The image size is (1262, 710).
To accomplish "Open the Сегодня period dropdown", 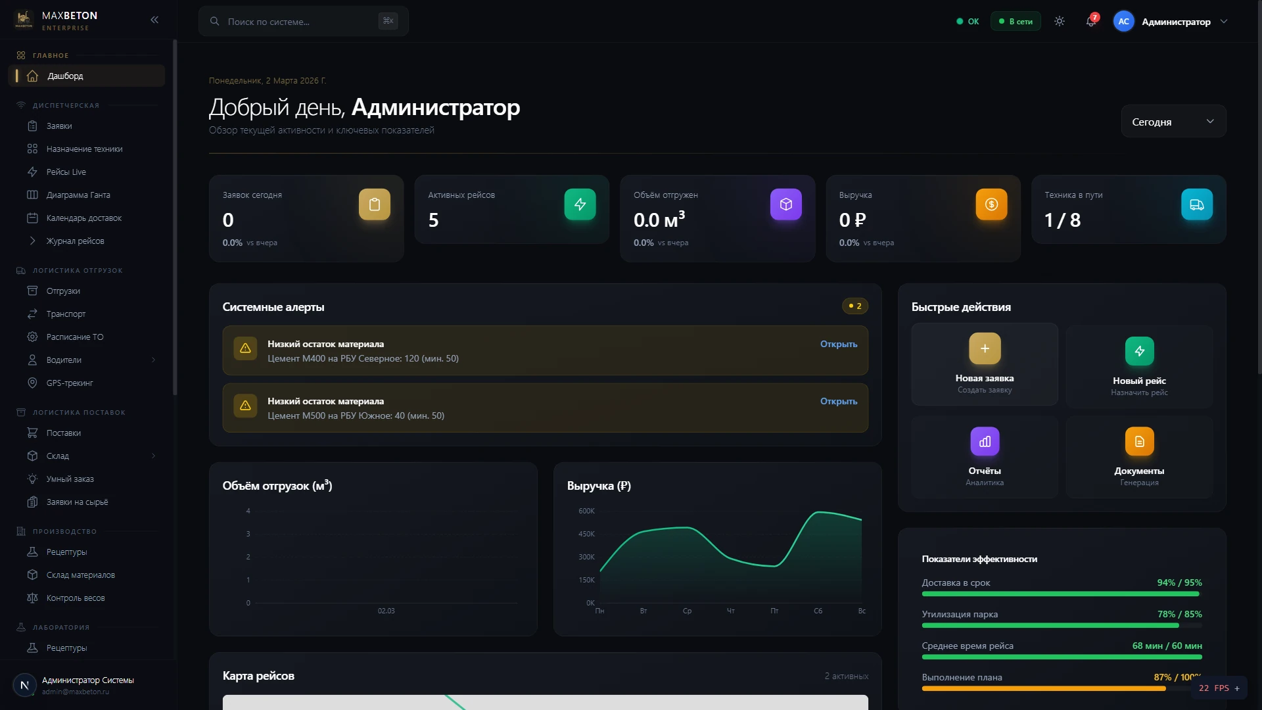I will coord(1173,122).
